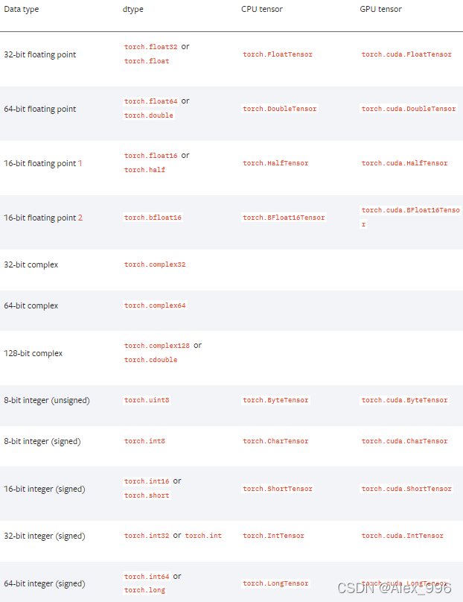Select the torch.int16 code text
The width and height of the screenshot is (463, 602).
coord(147,481)
